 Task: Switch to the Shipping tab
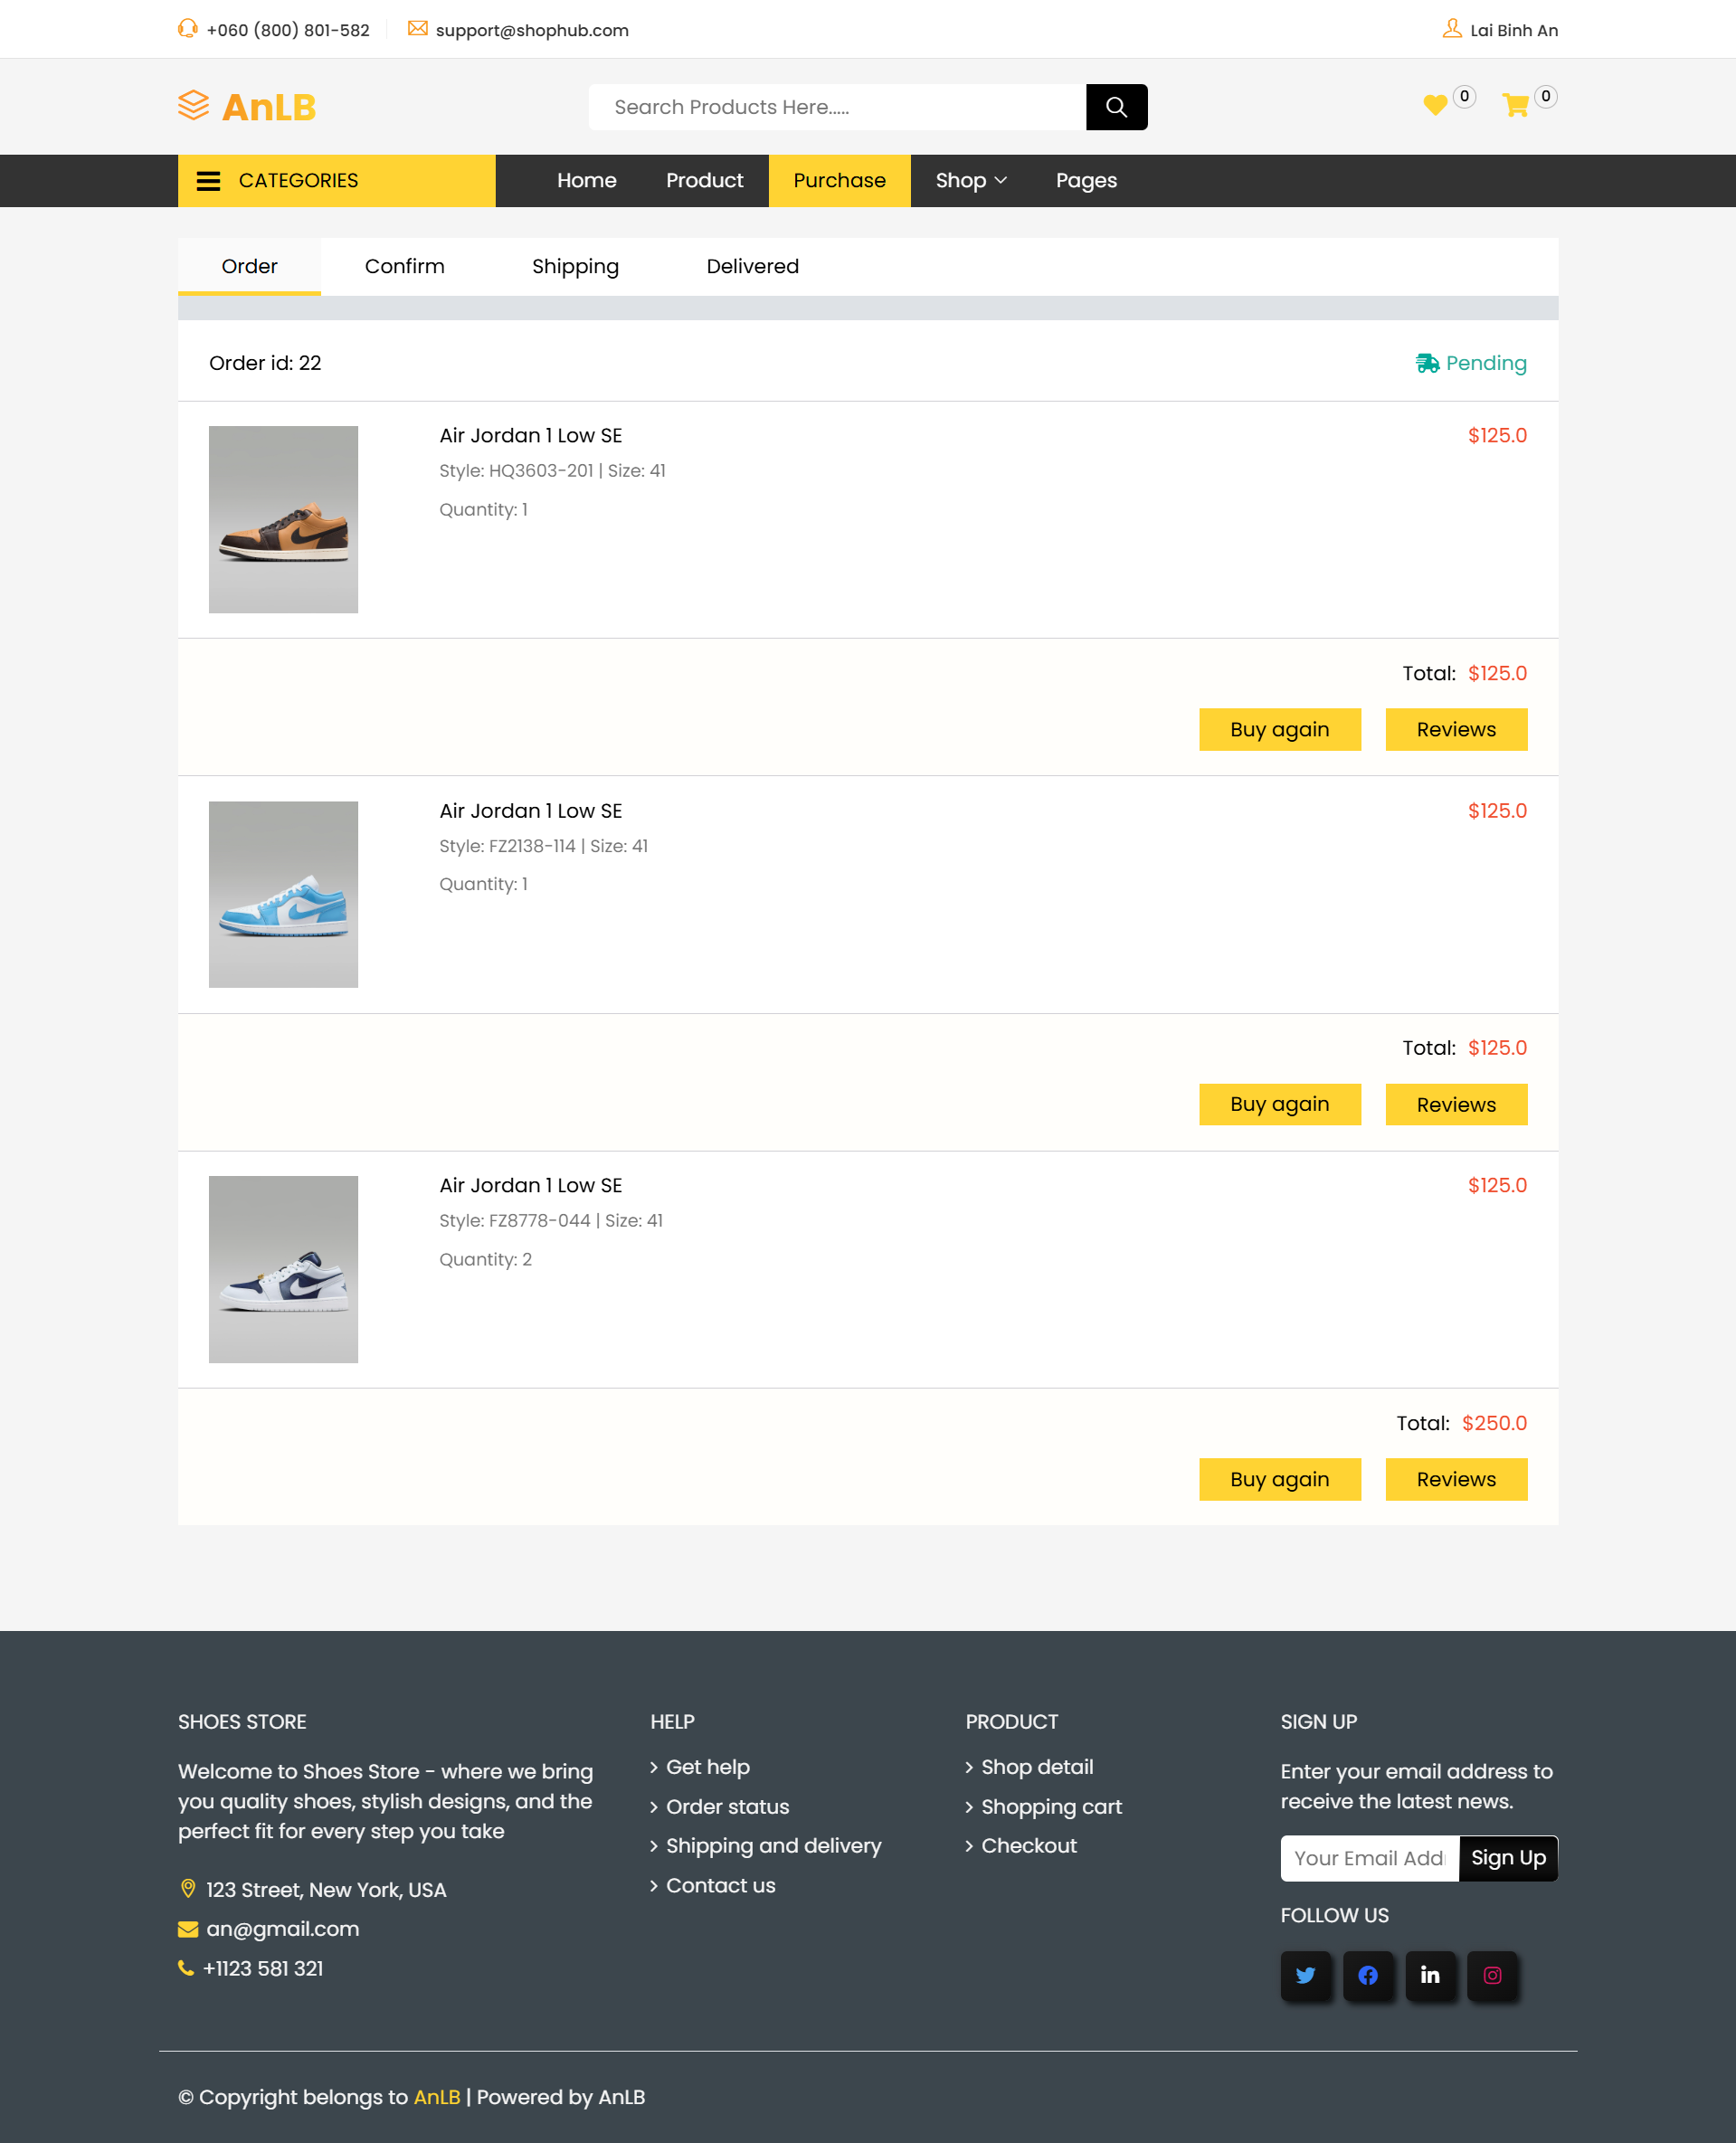[575, 266]
